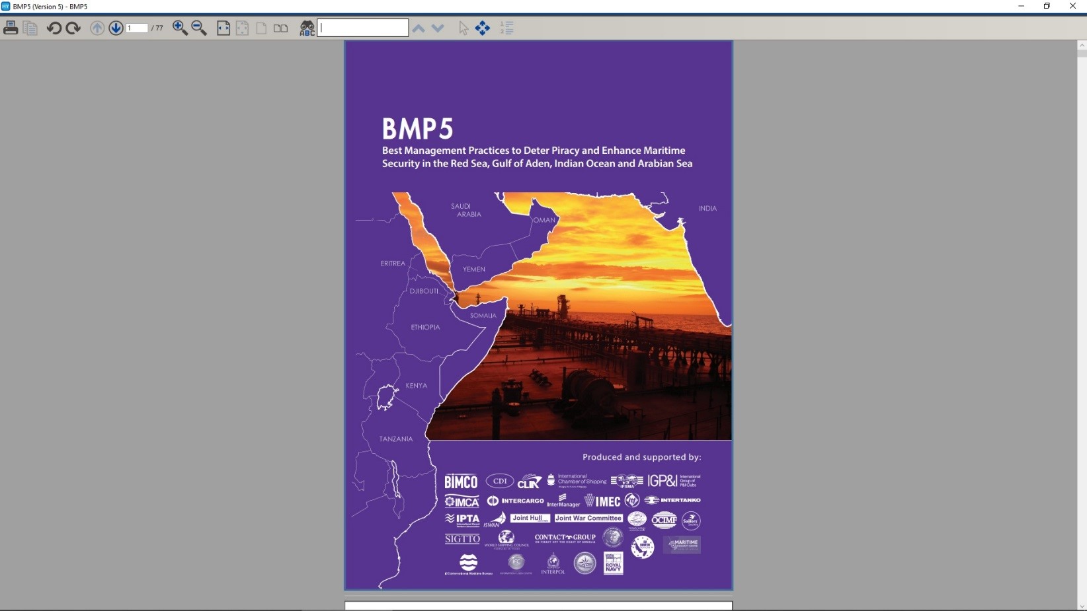Click the Zoom in magnifier

pyautogui.click(x=180, y=28)
